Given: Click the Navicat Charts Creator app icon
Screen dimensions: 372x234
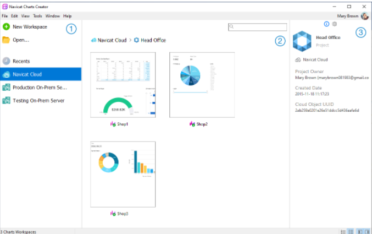Looking at the screenshot, I should click(5, 7).
